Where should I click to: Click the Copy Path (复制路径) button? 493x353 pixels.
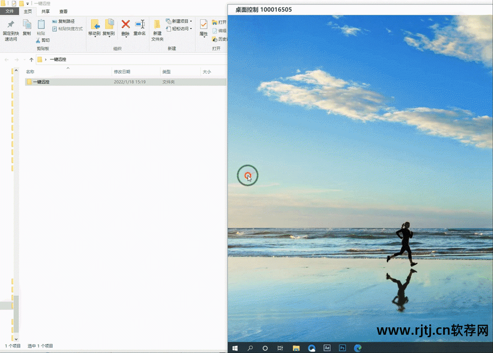coord(64,21)
